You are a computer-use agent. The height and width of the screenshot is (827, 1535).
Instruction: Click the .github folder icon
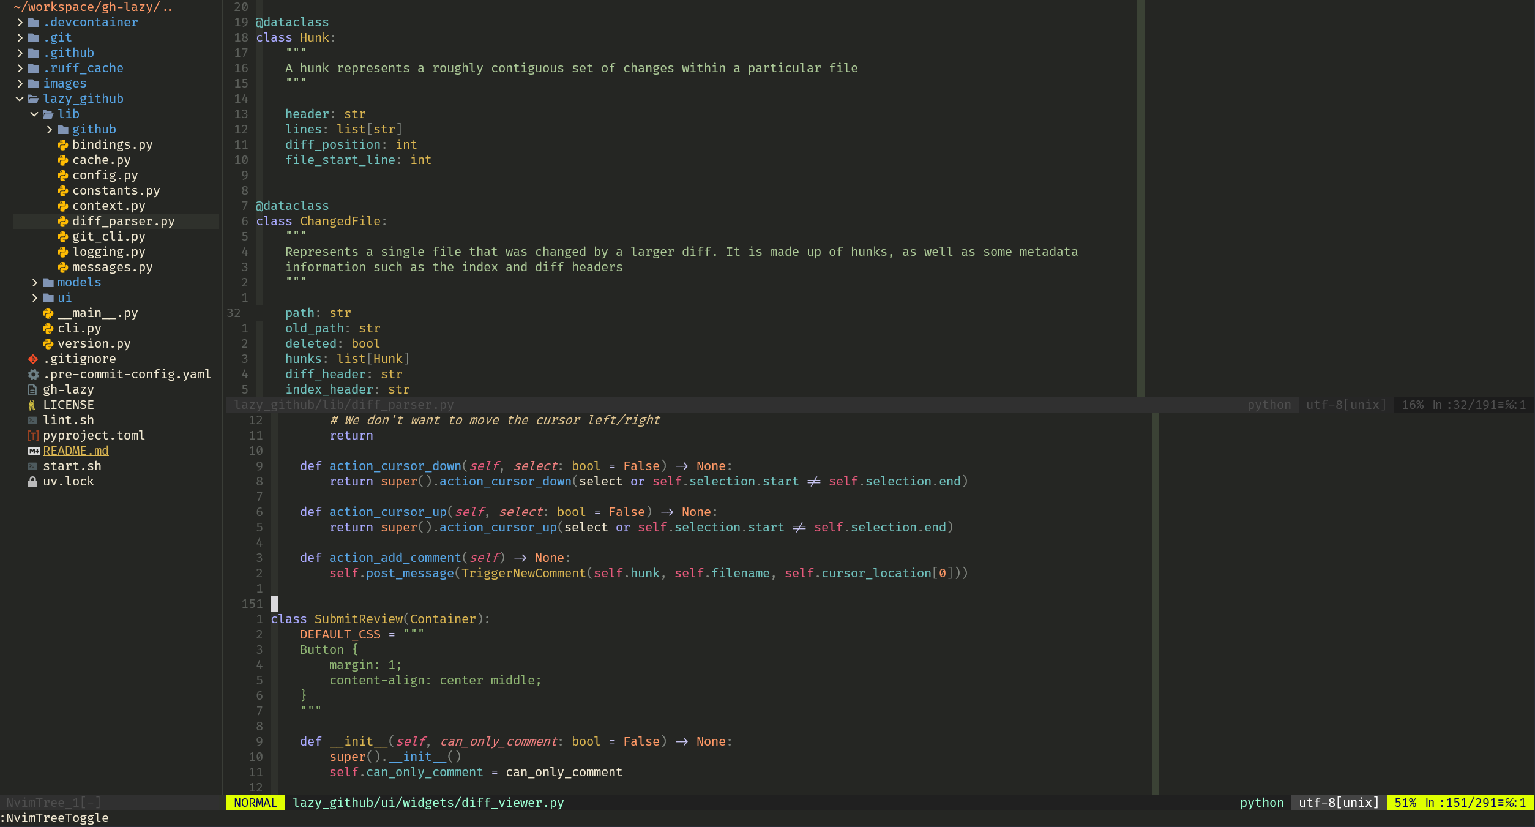(34, 53)
